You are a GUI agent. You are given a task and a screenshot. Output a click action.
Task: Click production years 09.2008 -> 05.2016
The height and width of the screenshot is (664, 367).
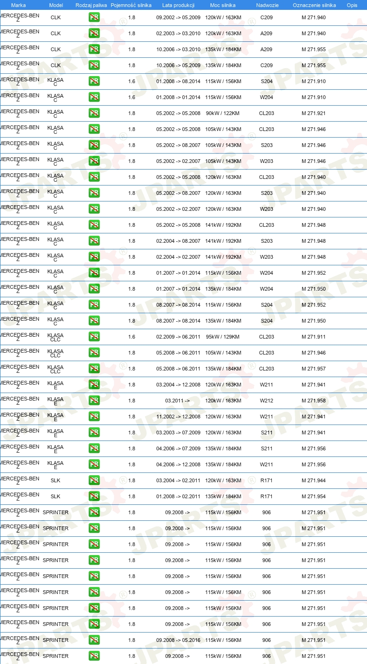click(178, 641)
